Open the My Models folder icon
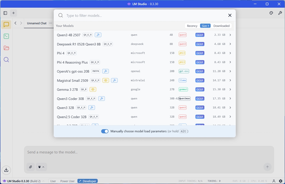The height and width of the screenshot is (184, 285). coord(6,48)
